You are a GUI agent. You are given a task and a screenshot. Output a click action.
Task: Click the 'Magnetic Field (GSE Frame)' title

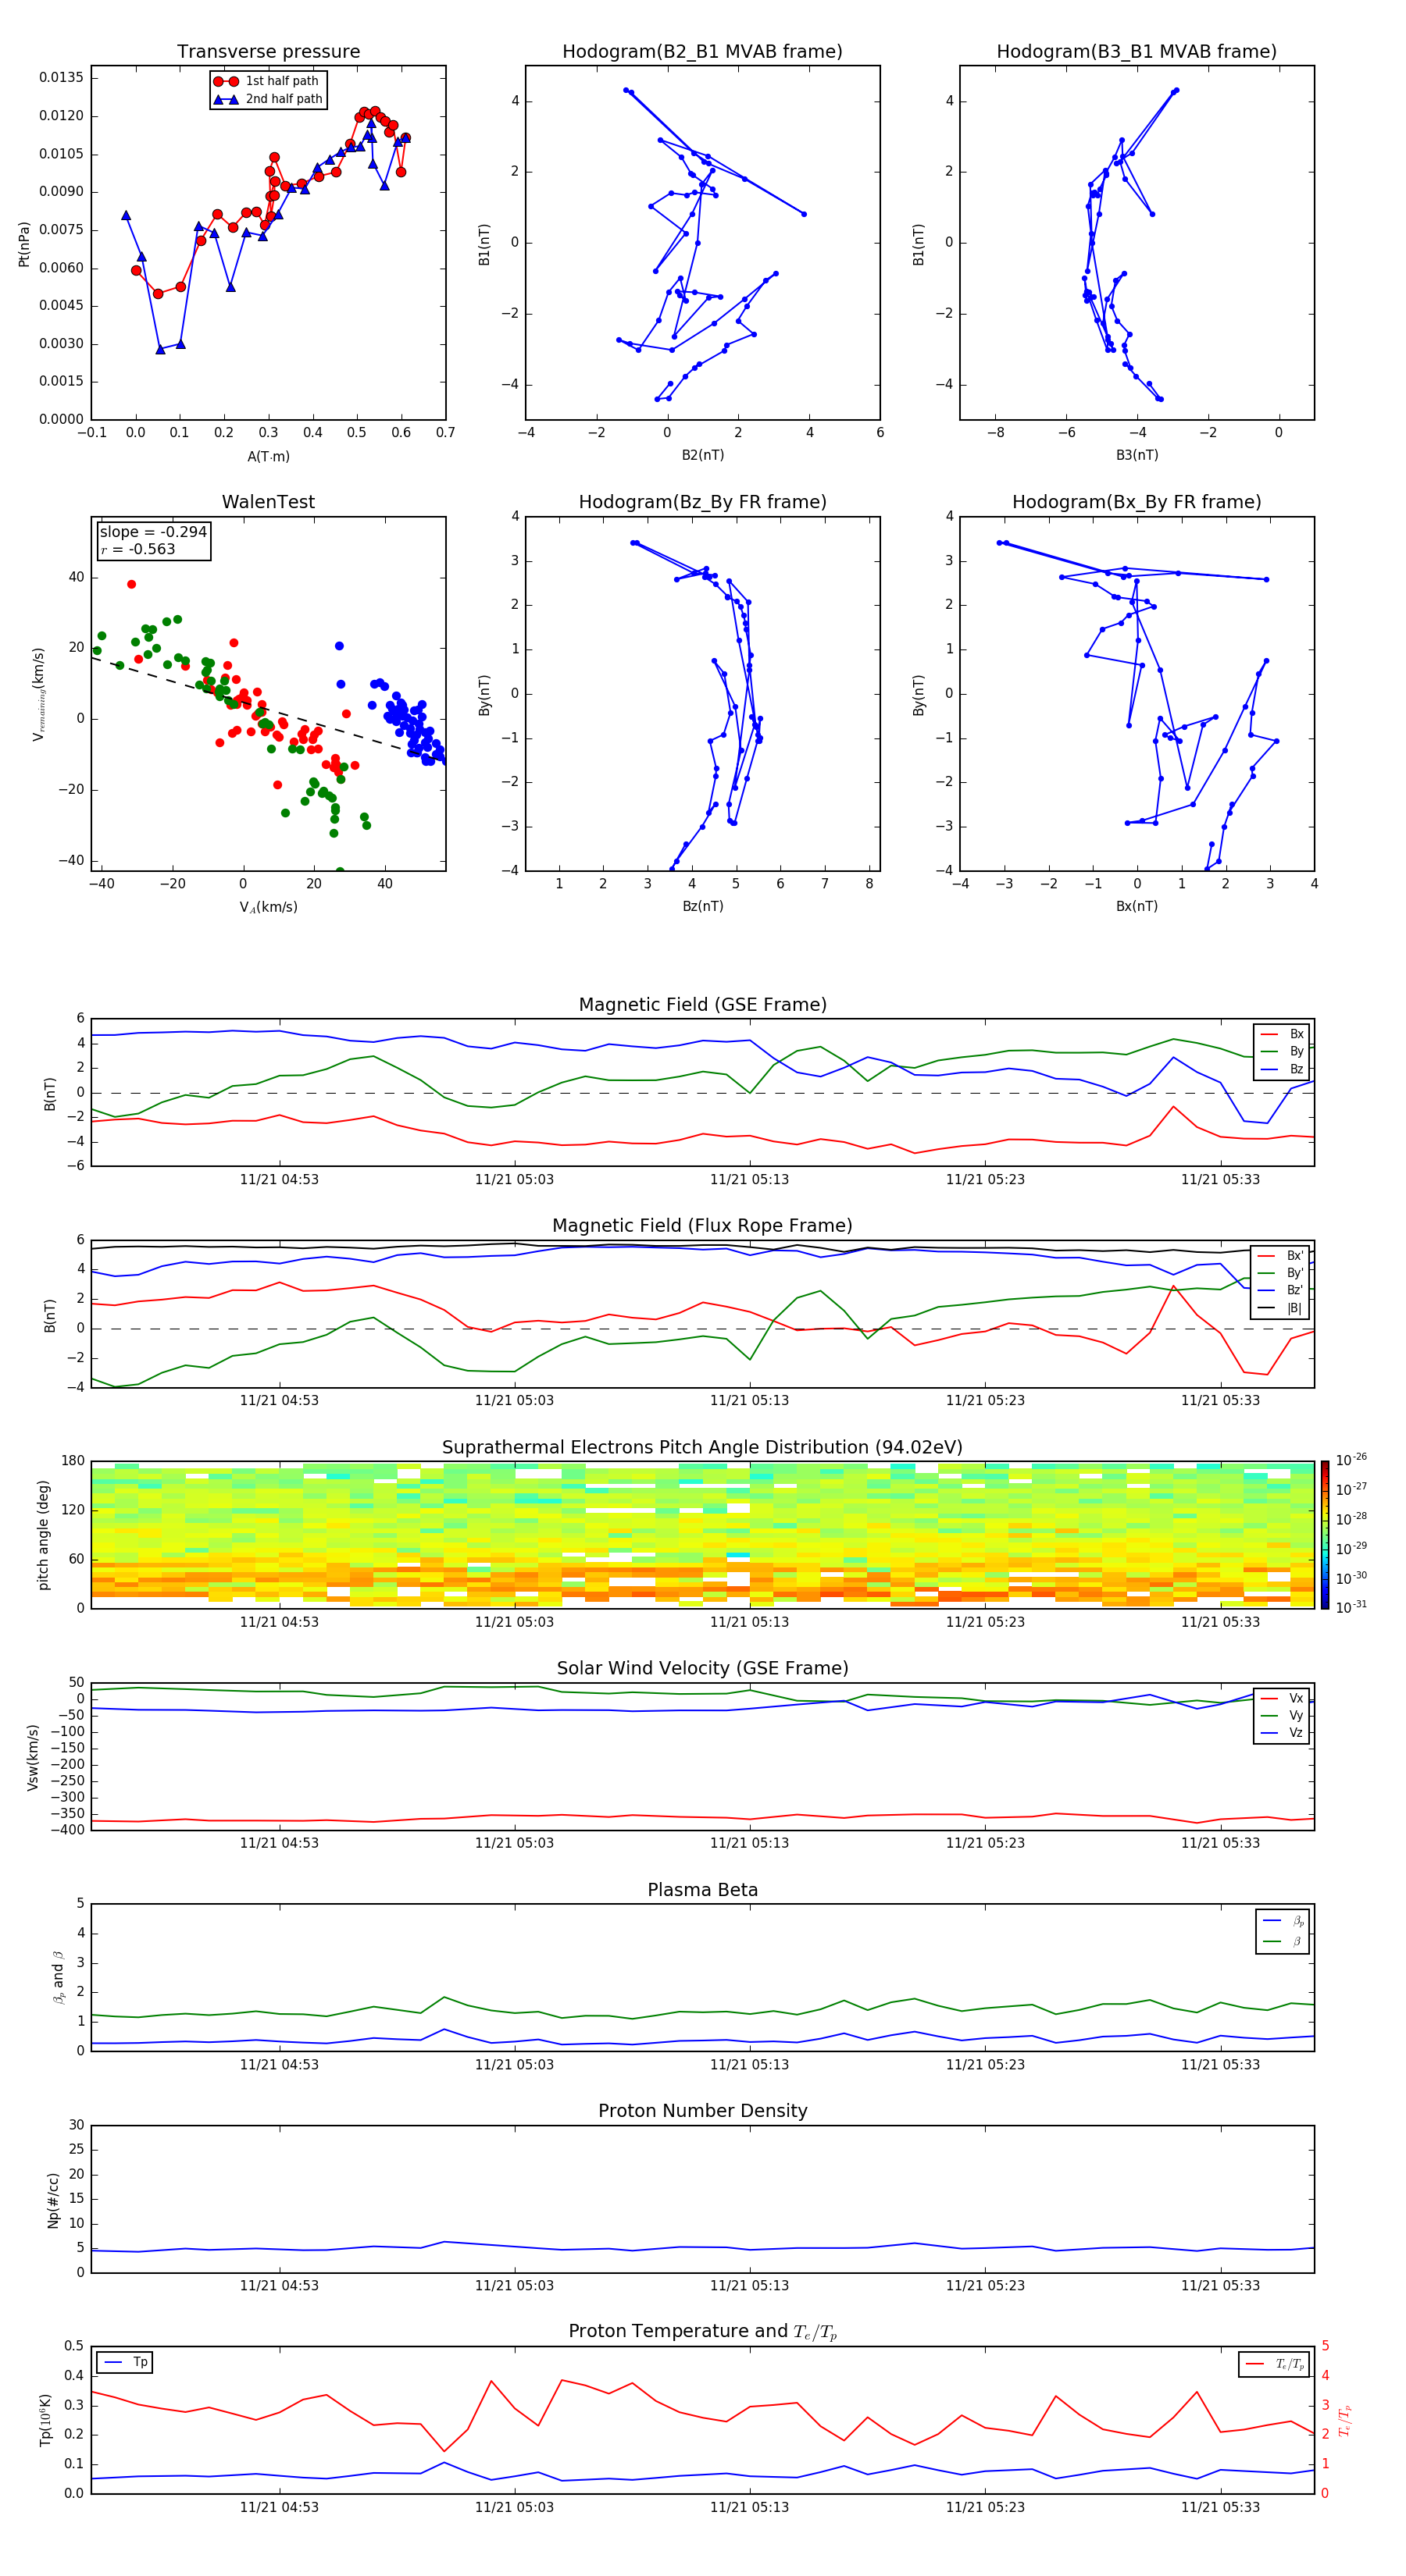(702, 1005)
